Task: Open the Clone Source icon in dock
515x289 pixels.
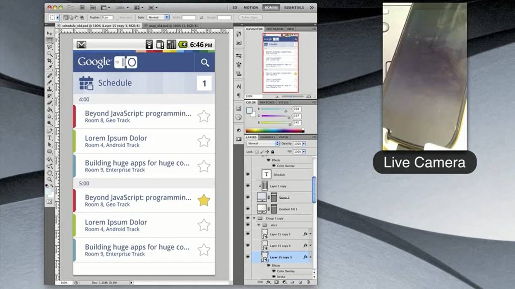Action: pos(239,73)
